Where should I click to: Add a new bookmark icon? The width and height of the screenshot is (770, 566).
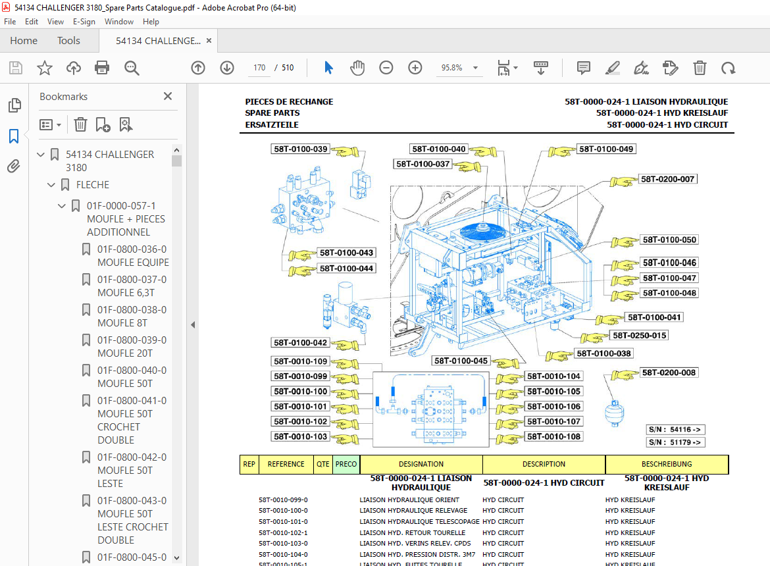click(x=103, y=124)
